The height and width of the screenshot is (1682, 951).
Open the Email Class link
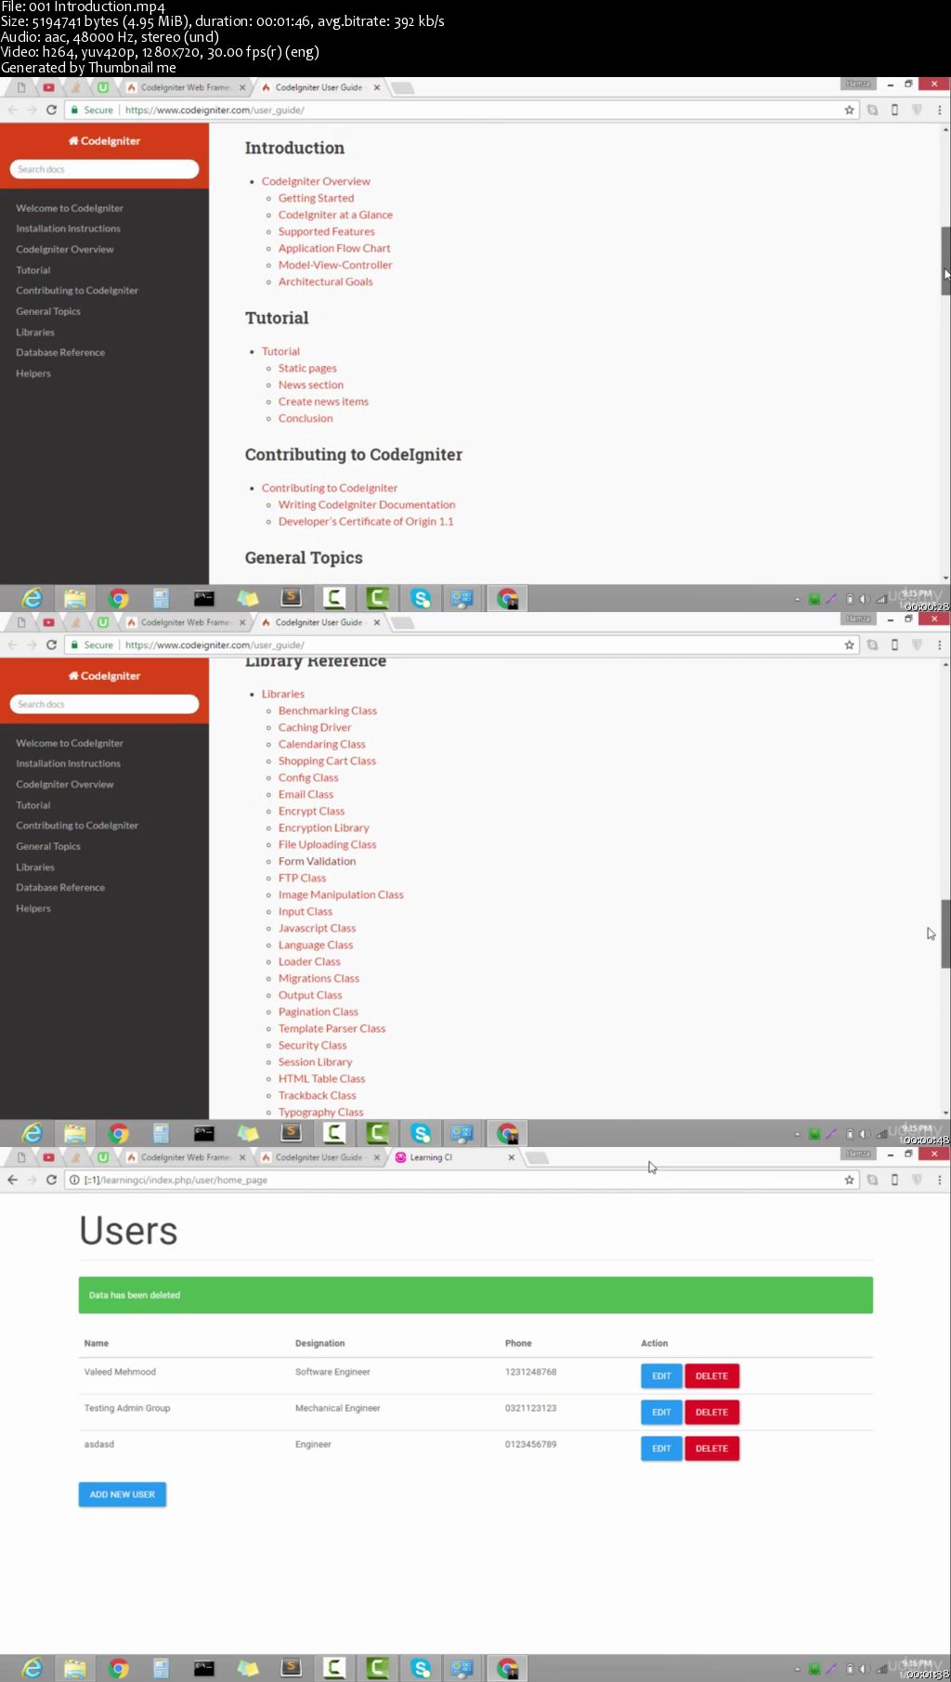point(306,794)
